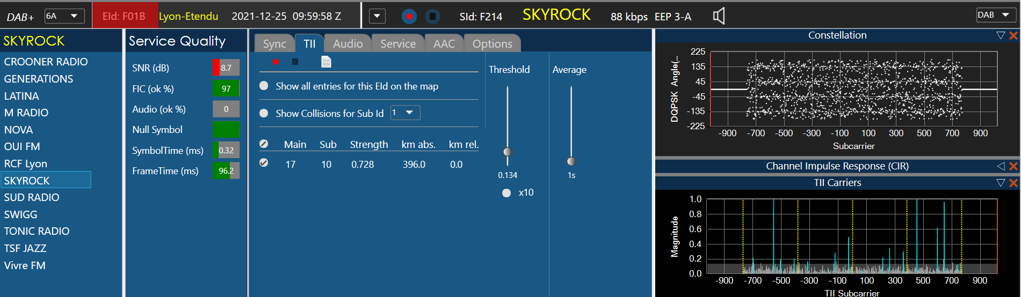
Task: Start TII logging with the small red dot
Action: tap(276, 62)
